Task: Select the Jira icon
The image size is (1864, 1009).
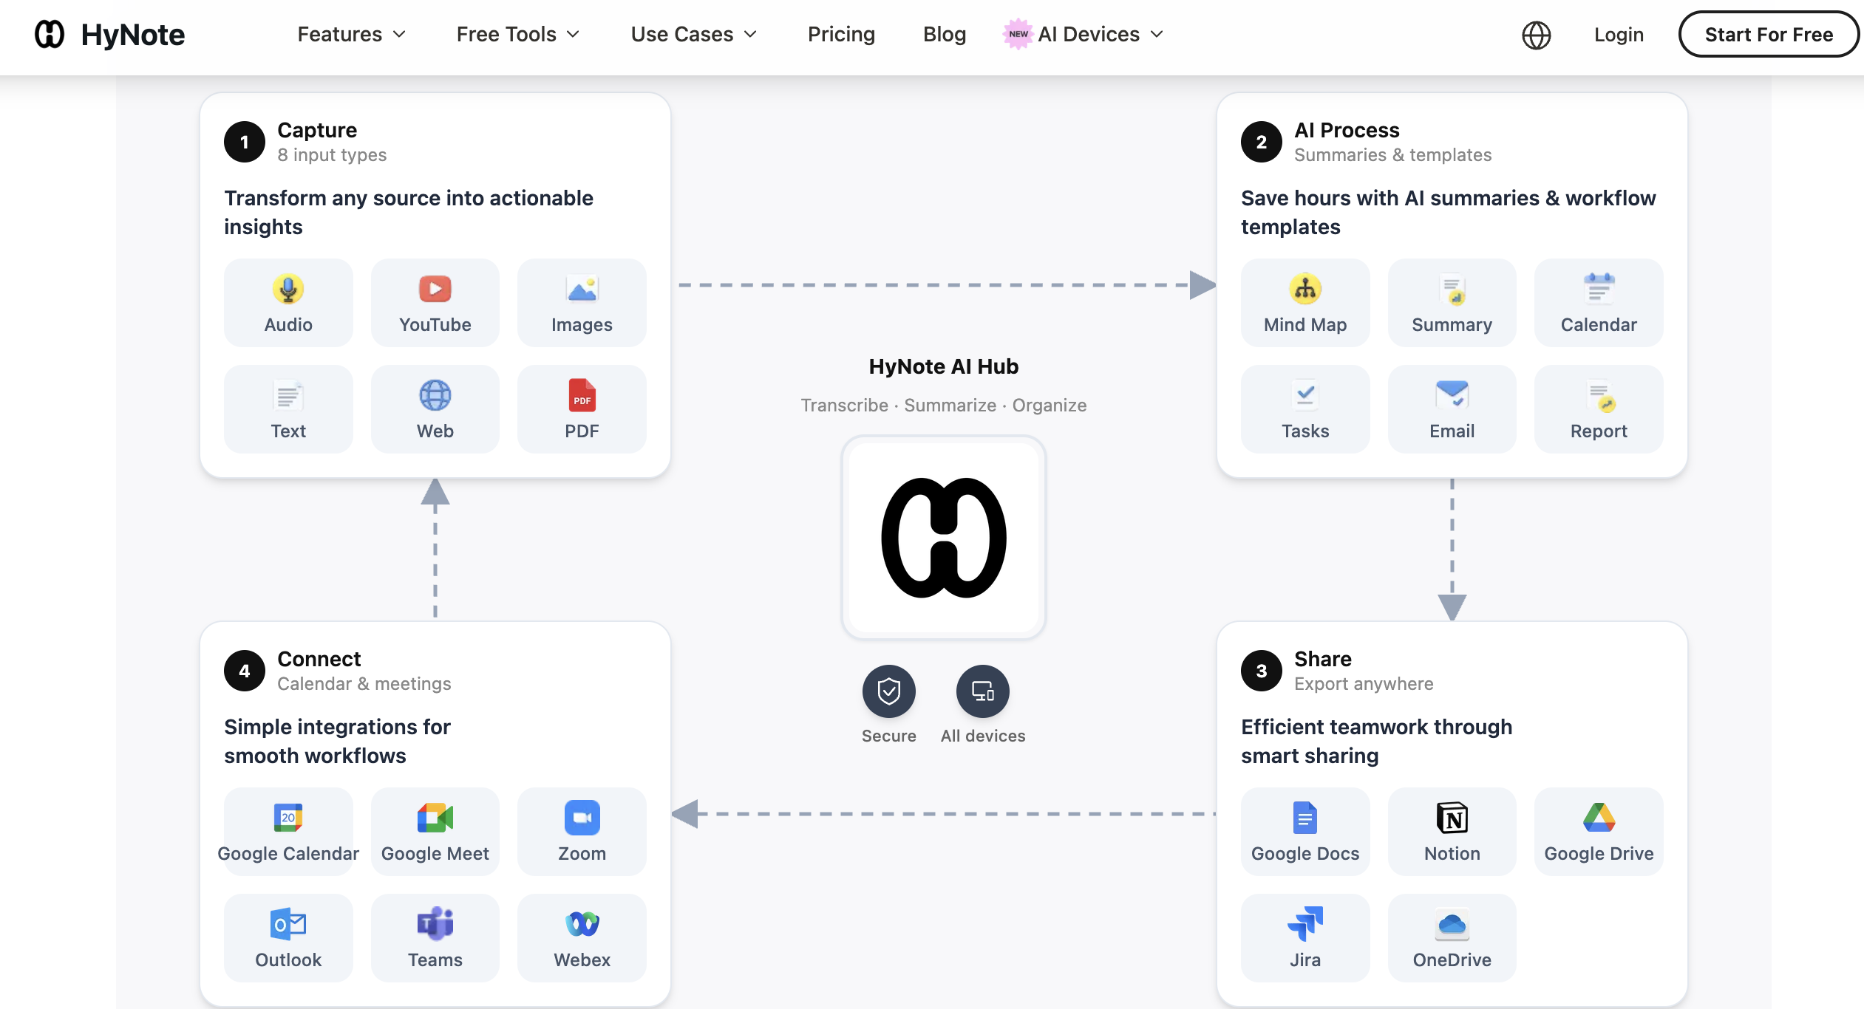Action: (1305, 924)
